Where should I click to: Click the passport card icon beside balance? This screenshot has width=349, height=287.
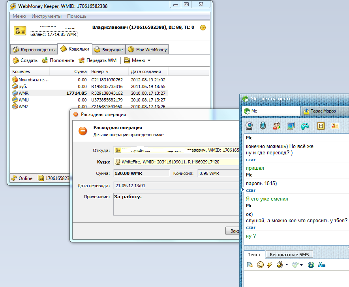point(20,31)
